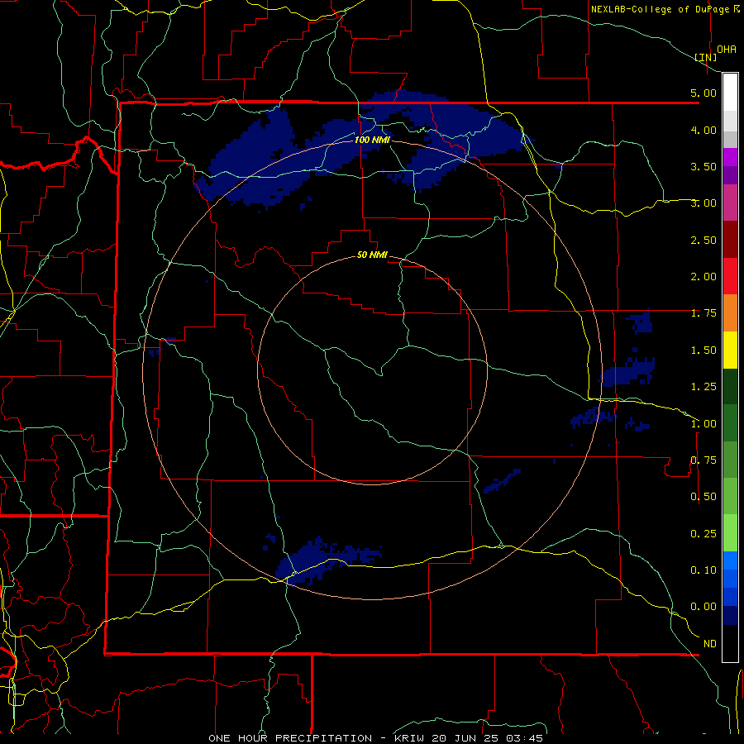The height and width of the screenshot is (744, 744).
Task: Click the 'NEXLAB-College of DuPage' header text
Action: point(661,9)
